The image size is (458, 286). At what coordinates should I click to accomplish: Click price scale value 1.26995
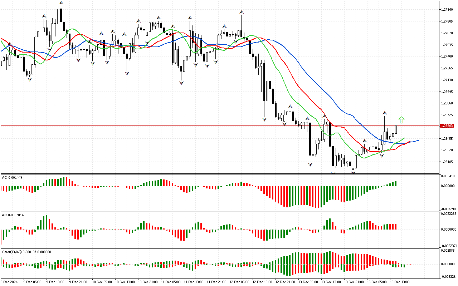click(447, 92)
